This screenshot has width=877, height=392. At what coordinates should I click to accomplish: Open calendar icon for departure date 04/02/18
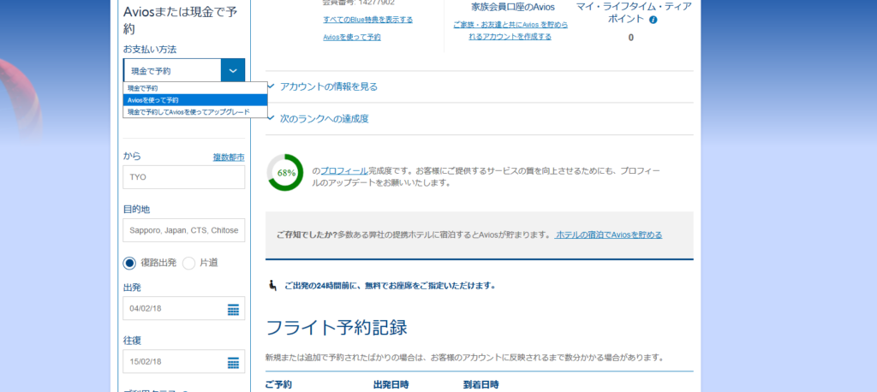click(x=233, y=309)
